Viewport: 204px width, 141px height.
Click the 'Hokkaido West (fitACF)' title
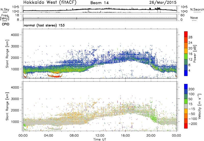pyautogui.click(x=50, y=3)
